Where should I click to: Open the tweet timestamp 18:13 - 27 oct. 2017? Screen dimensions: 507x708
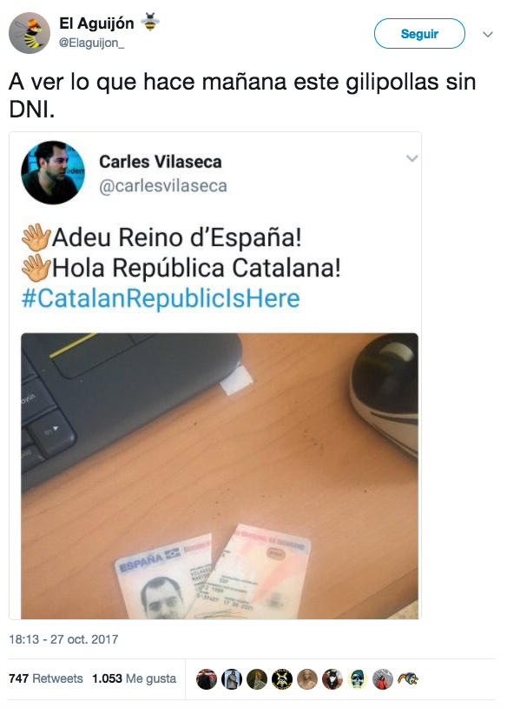pos(63,639)
